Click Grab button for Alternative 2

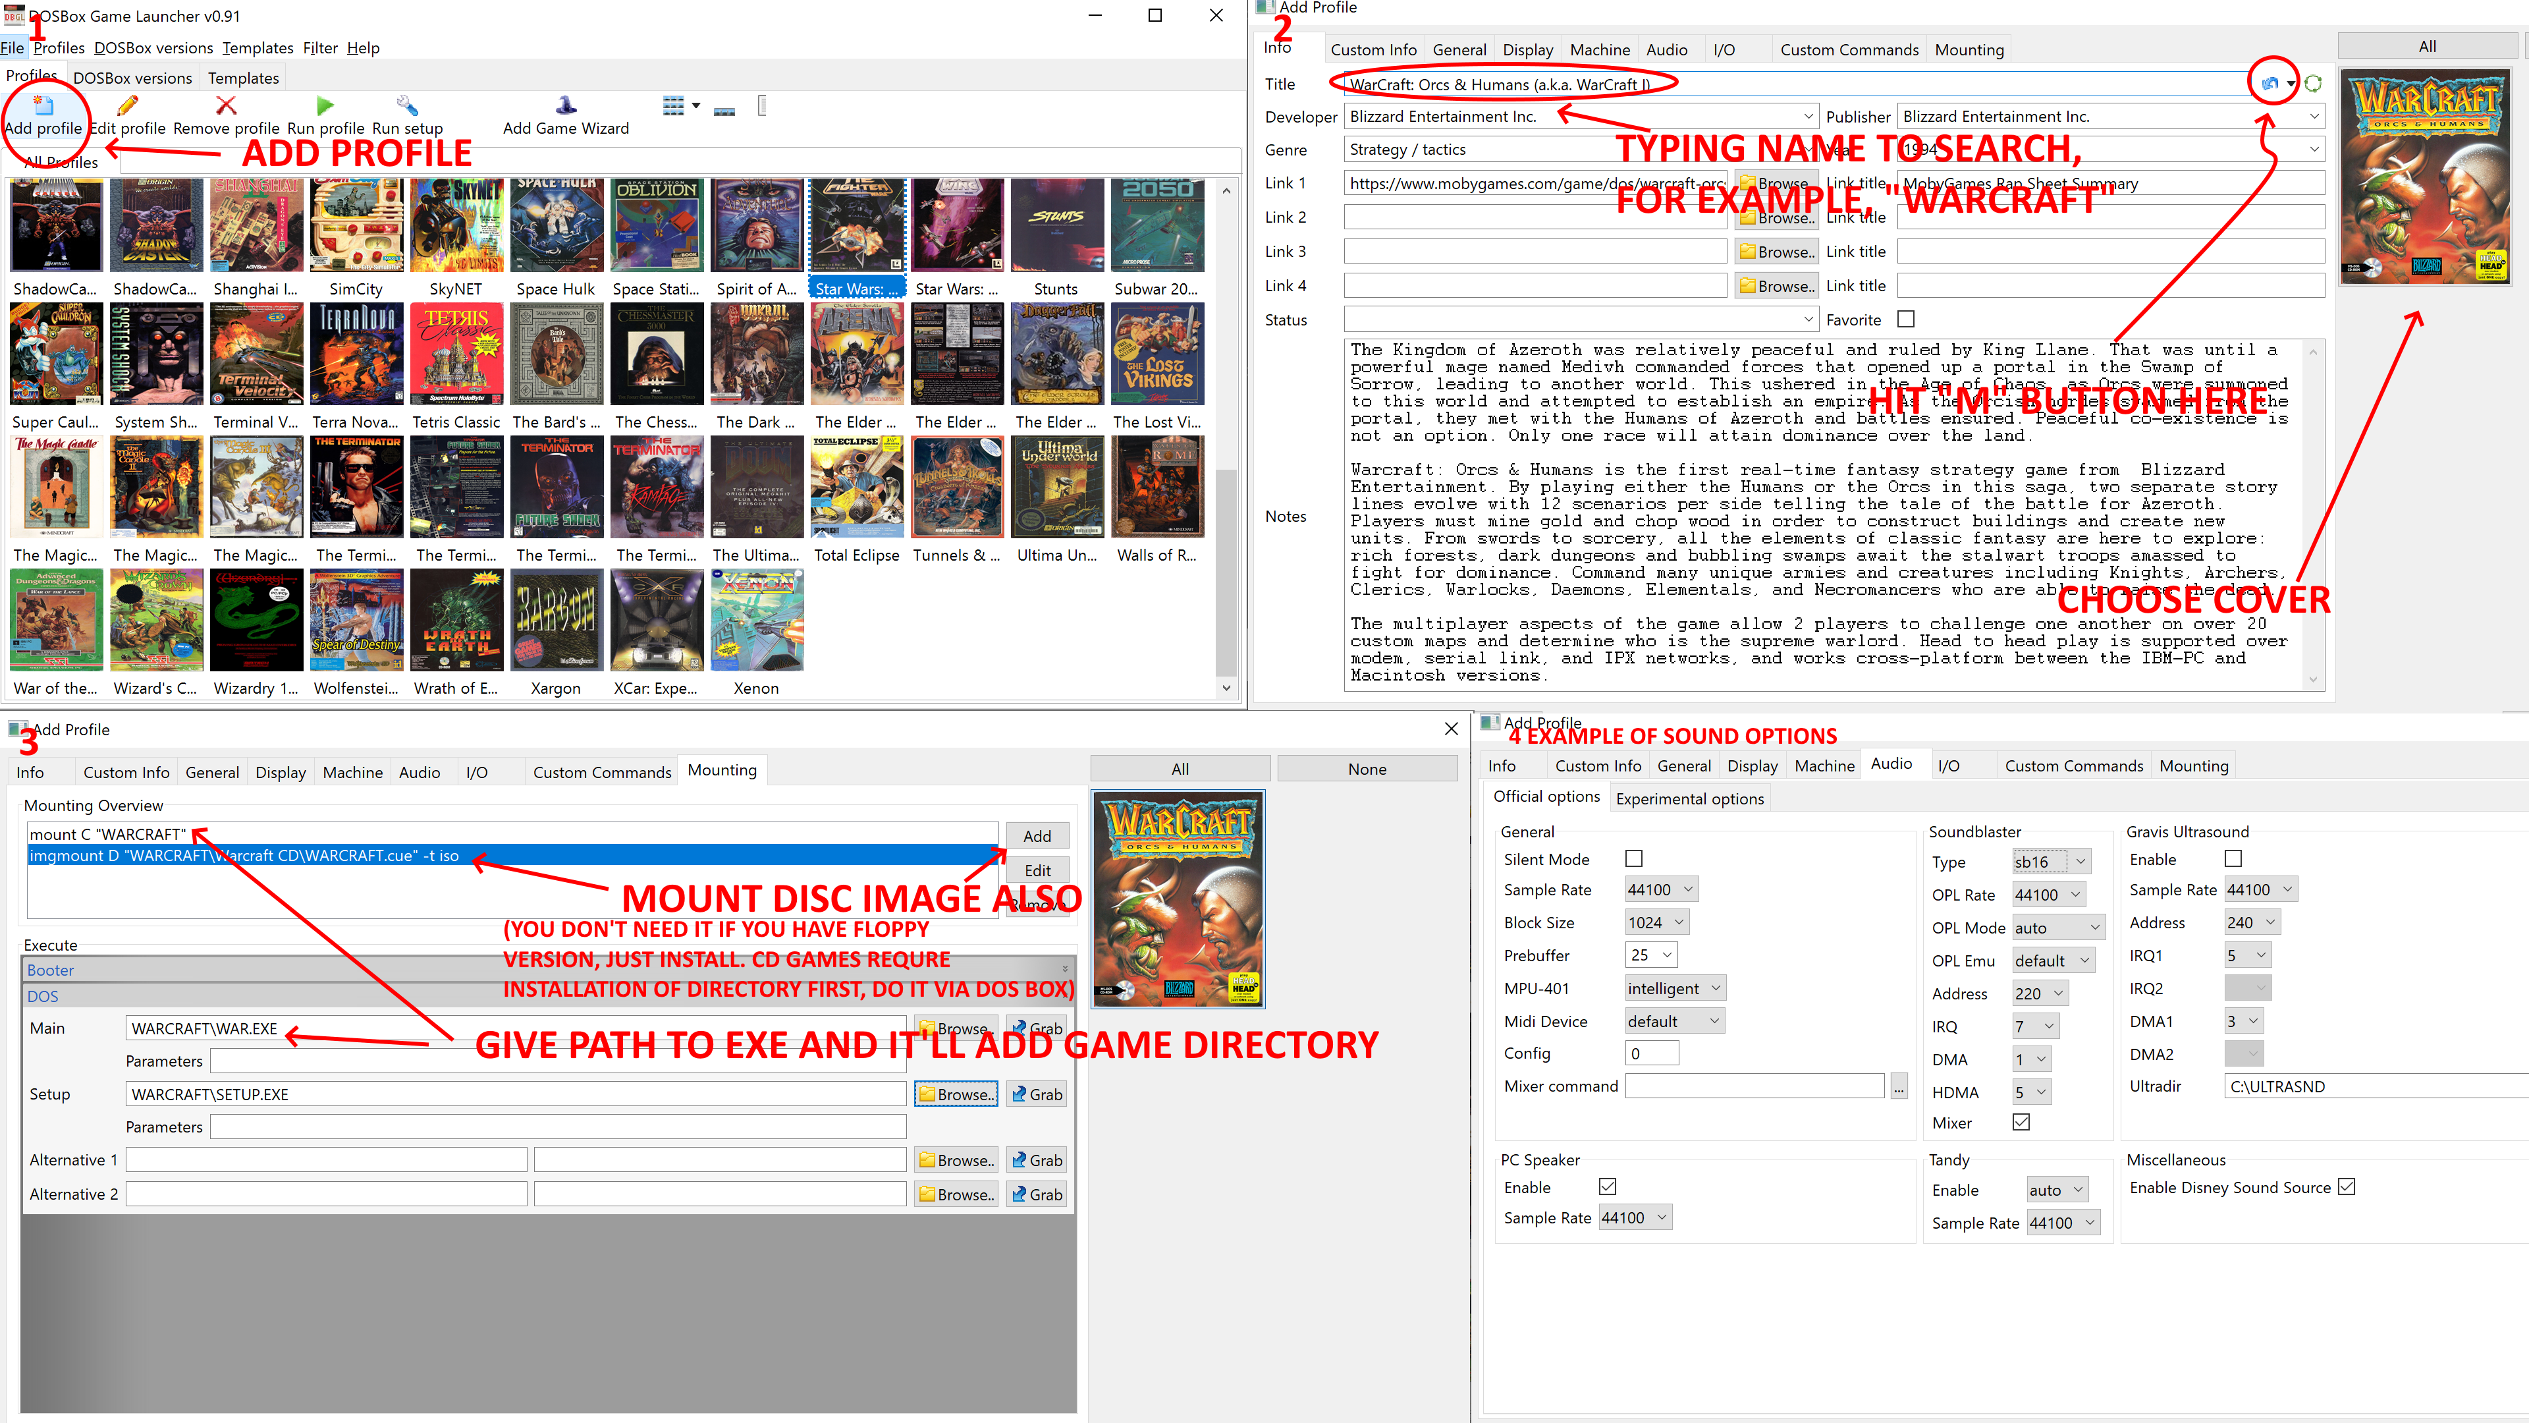[1037, 1194]
